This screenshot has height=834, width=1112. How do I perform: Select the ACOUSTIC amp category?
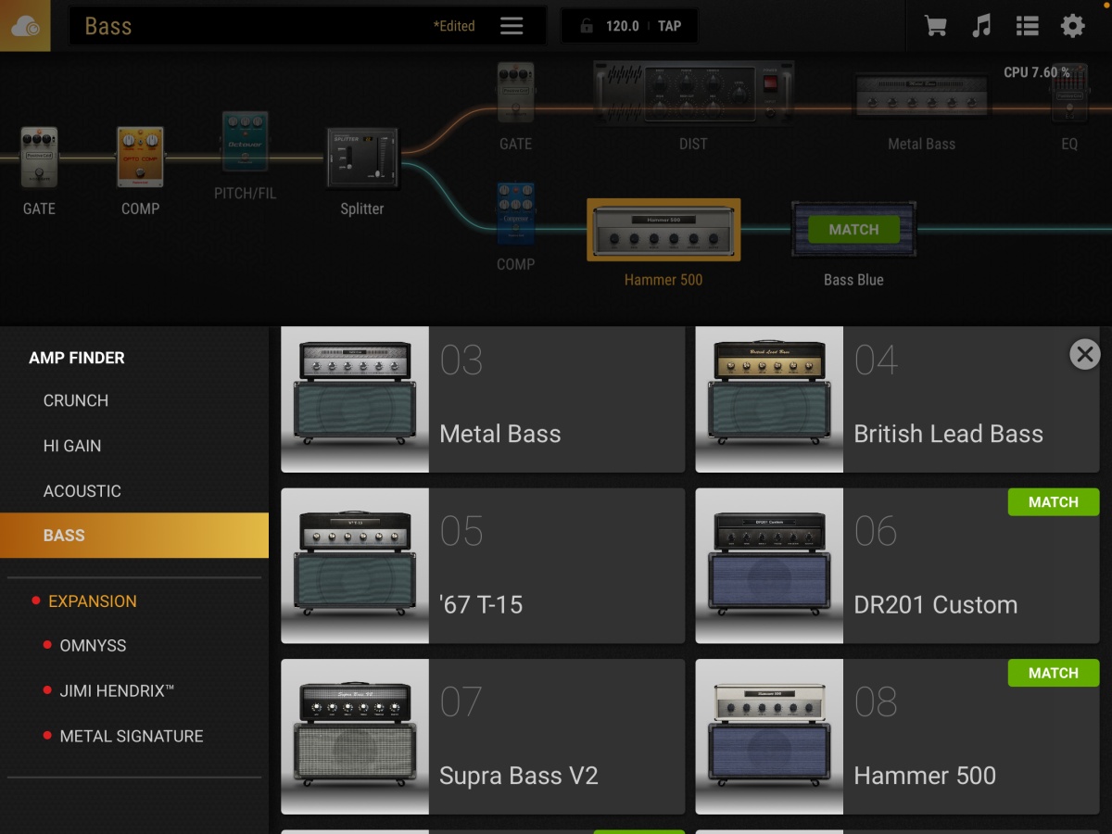[x=82, y=491]
